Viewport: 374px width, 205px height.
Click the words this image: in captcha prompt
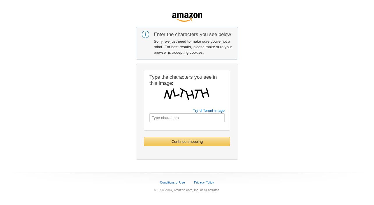[161, 83]
